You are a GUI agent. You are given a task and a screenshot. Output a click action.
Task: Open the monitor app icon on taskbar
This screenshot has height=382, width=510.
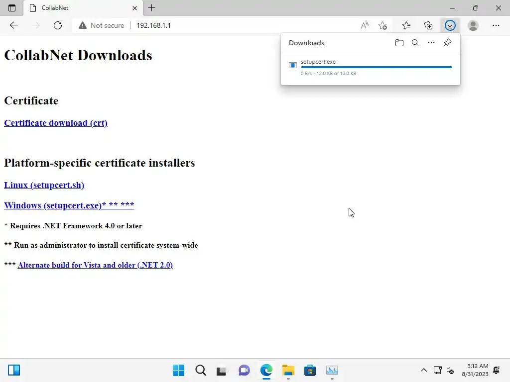click(x=332, y=370)
